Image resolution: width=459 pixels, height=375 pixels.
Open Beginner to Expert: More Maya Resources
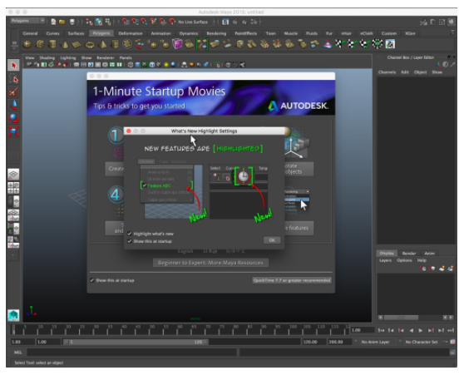coord(210,263)
